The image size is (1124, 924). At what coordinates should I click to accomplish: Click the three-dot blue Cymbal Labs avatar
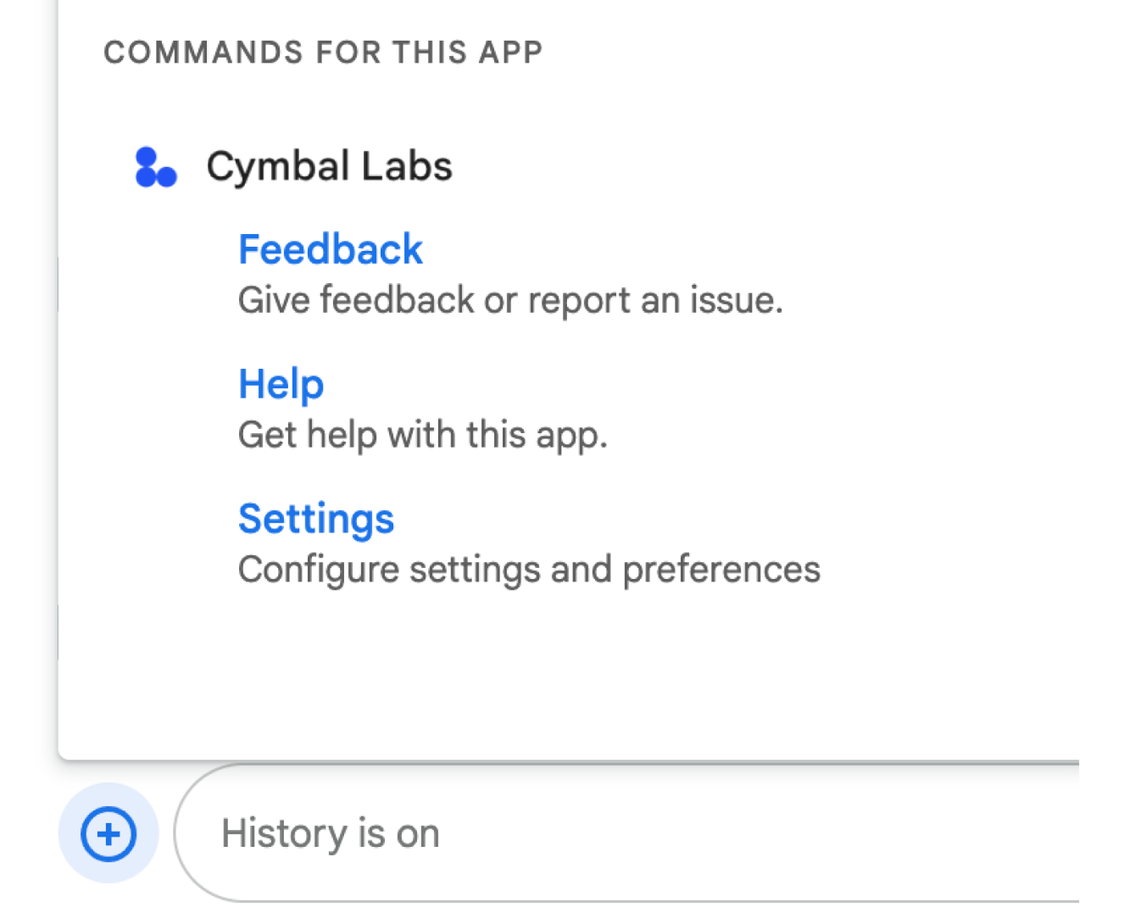click(155, 167)
